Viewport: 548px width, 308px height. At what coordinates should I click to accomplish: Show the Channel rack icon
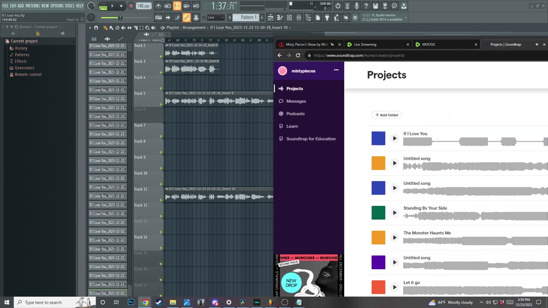[x=289, y=18]
